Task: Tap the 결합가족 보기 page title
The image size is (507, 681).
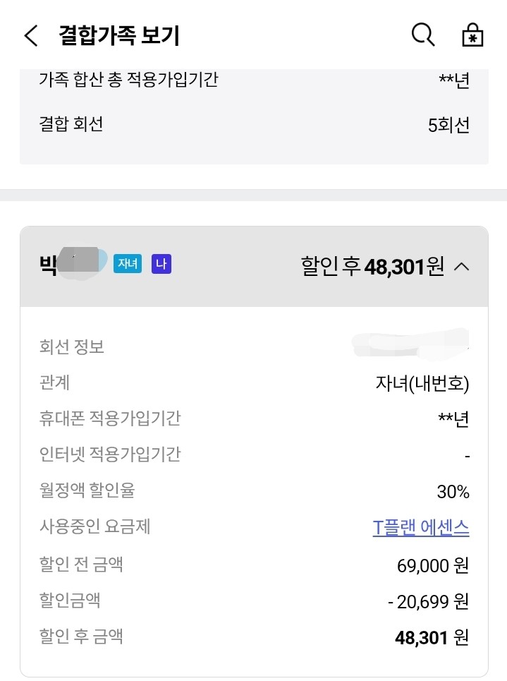Action: [x=119, y=35]
